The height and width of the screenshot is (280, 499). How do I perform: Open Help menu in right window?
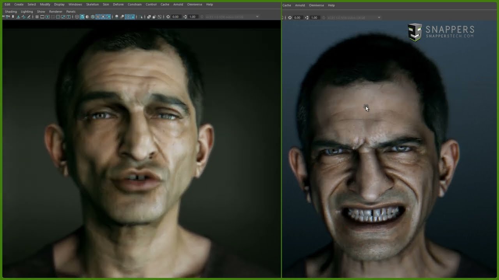tap(331, 5)
